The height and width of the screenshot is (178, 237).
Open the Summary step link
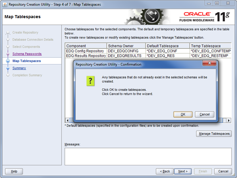point(19,68)
